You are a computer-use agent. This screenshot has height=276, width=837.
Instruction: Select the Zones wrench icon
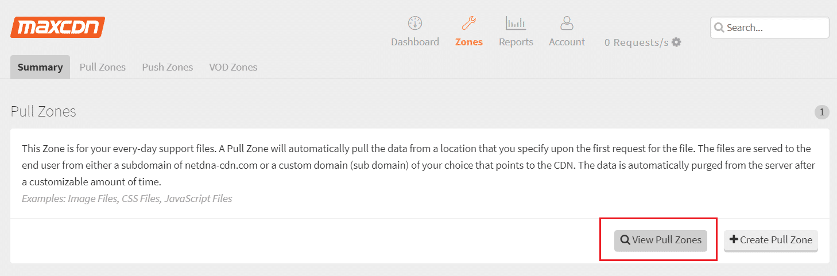469,24
